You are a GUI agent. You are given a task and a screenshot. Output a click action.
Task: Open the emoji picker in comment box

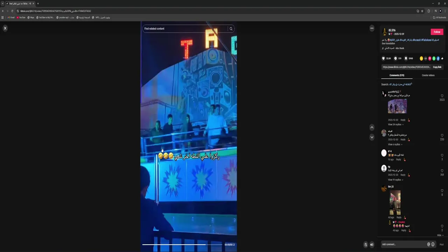433,244
